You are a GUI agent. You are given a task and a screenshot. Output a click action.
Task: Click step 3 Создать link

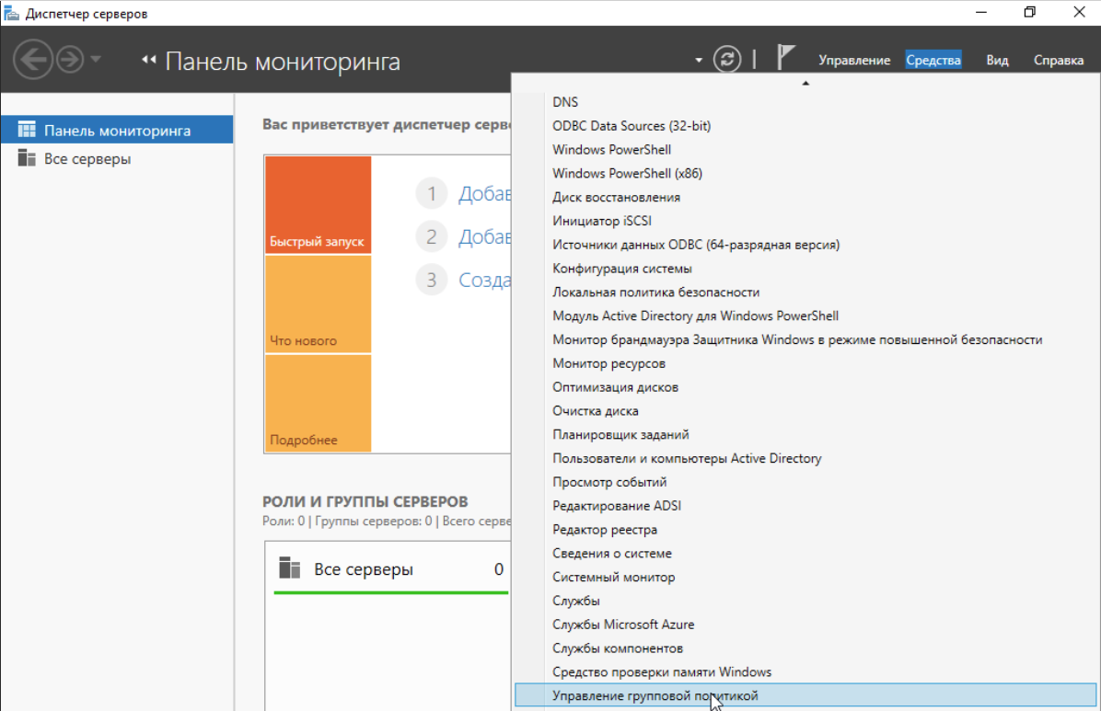pos(484,280)
